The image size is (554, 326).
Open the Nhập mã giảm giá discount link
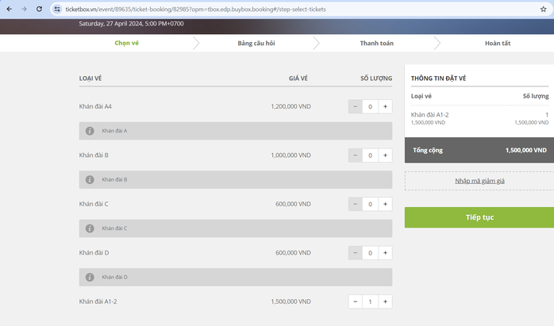(x=479, y=181)
